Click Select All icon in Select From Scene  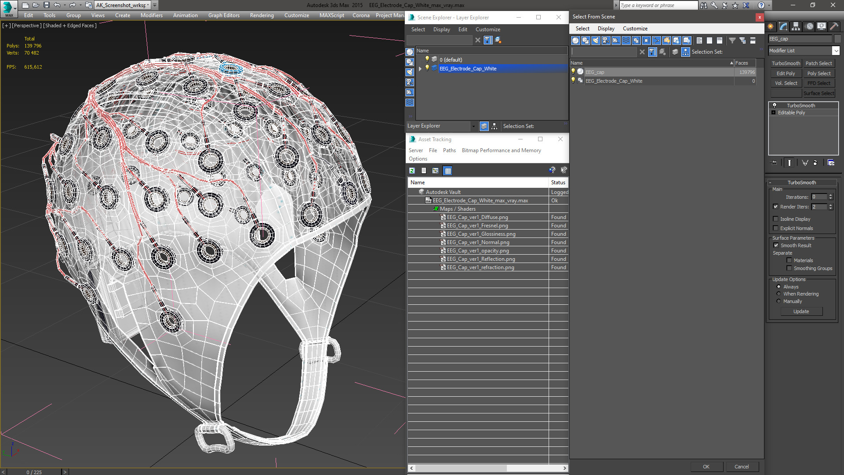point(699,40)
